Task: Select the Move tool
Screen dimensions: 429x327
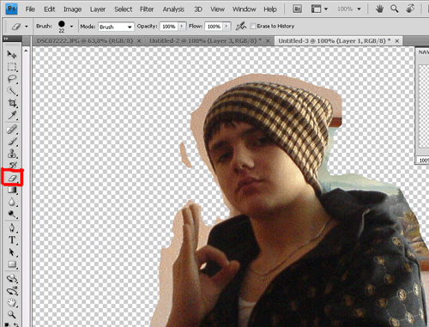Action: click(12, 54)
